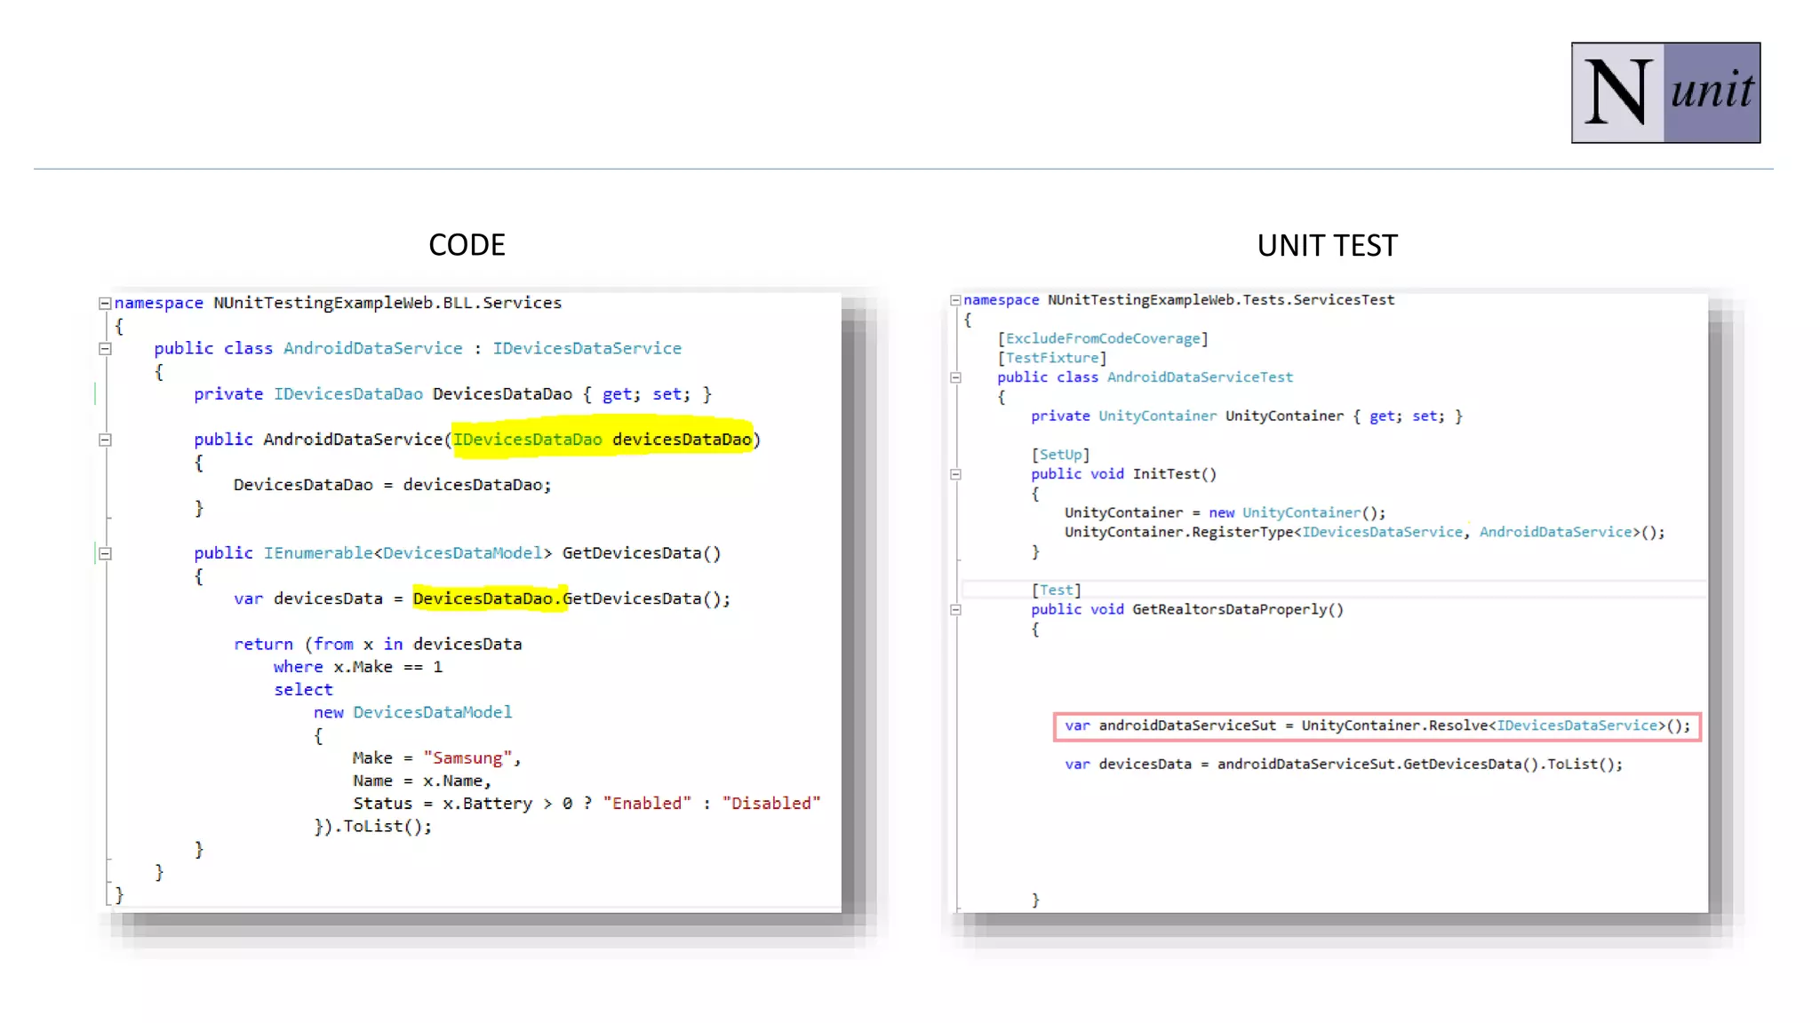1820x1023 pixels.
Task: Collapse the AndroidDataService constructor block
Action: point(105,440)
